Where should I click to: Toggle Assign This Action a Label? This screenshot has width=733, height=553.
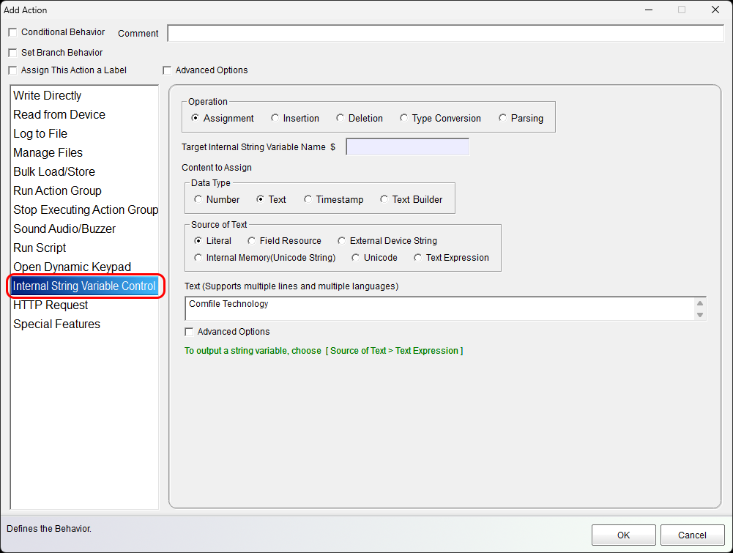point(12,70)
